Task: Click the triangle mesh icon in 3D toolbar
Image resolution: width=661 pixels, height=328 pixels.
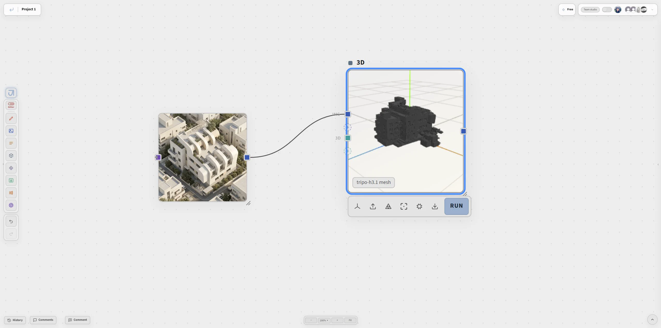Action: point(388,206)
